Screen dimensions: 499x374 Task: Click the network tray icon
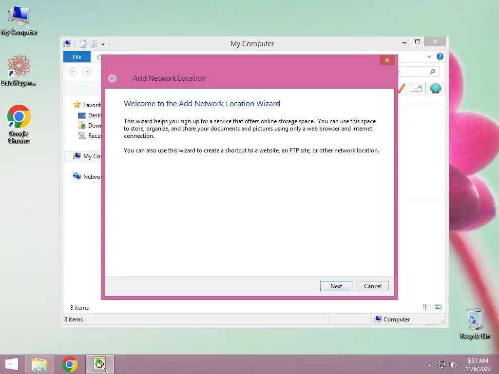coord(441,364)
